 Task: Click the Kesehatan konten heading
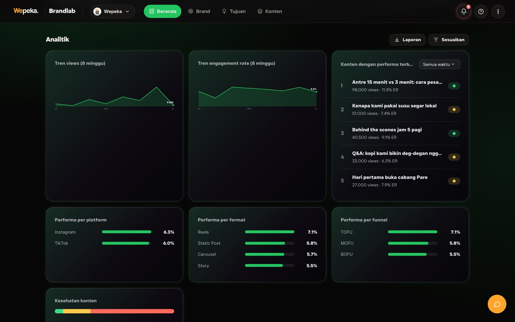click(76, 301)
